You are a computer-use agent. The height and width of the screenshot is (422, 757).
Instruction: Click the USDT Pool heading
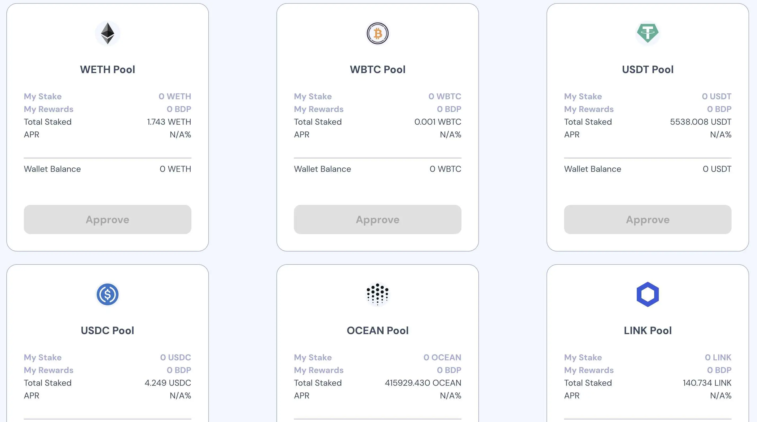(647, 70)
